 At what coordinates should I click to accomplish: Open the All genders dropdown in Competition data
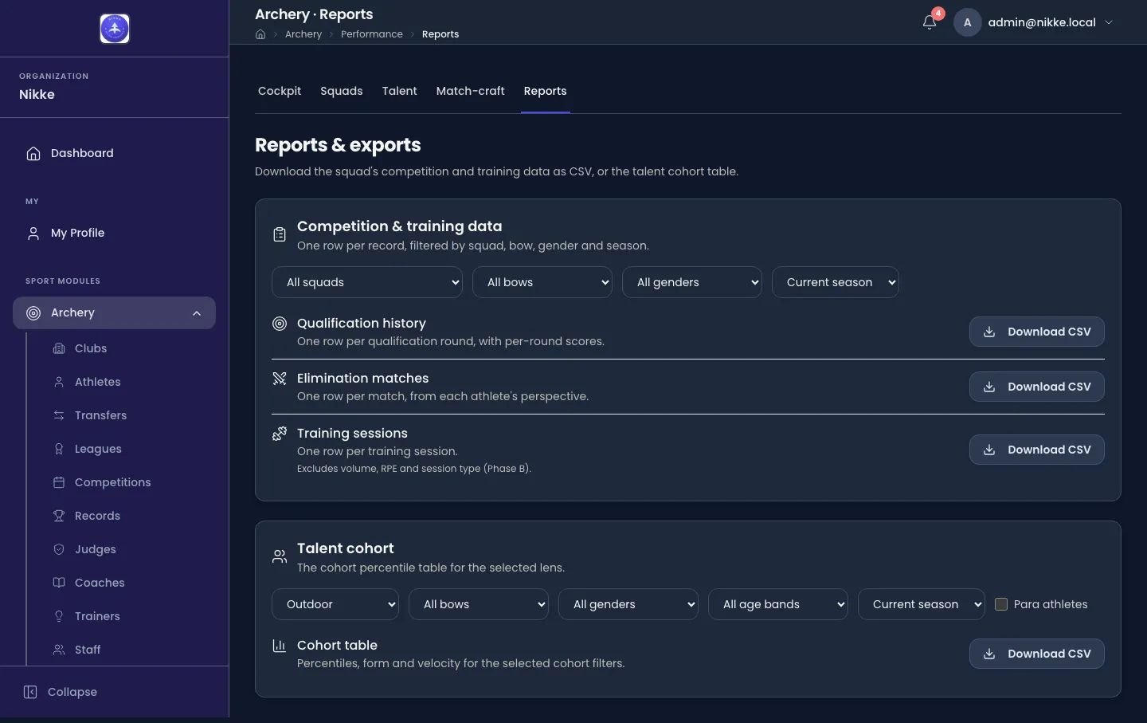pyautogui.click(x=692, y=282)
